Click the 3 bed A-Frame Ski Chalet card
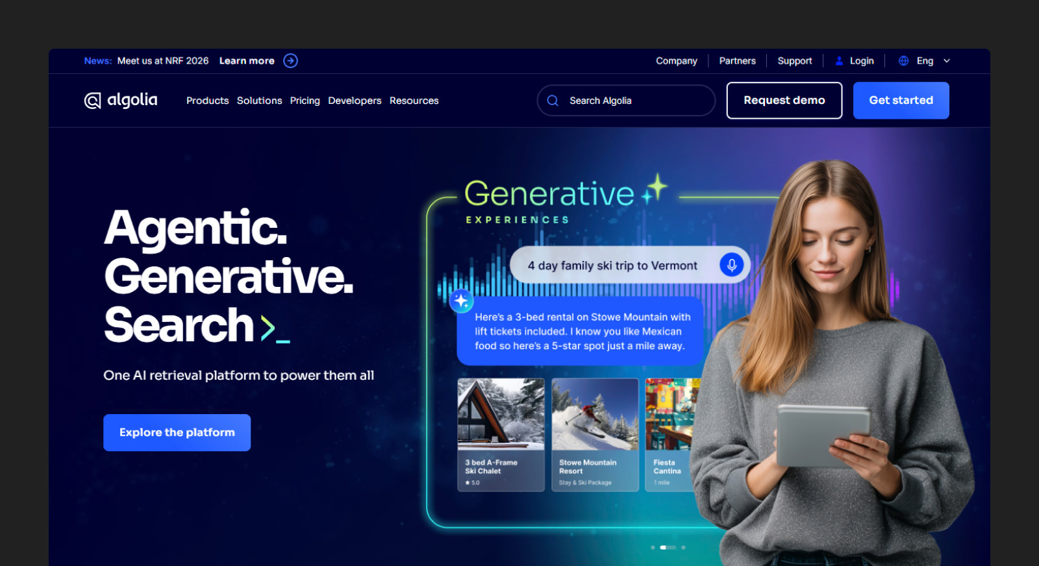The width and height of the screenshot is (1039, 566). (x=501, y=435)
